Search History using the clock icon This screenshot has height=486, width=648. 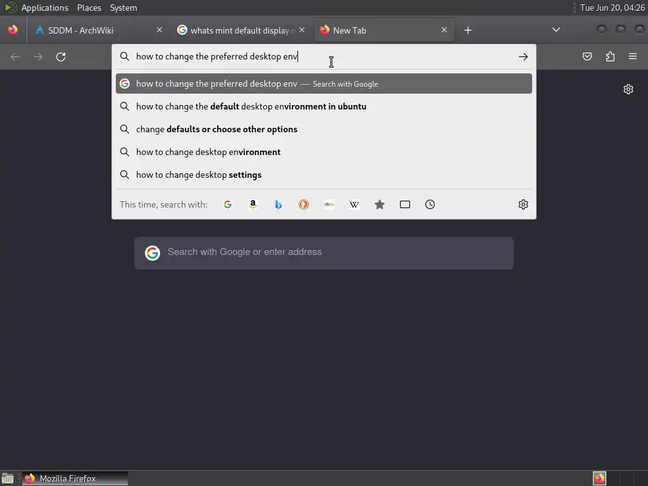[430, 204]
